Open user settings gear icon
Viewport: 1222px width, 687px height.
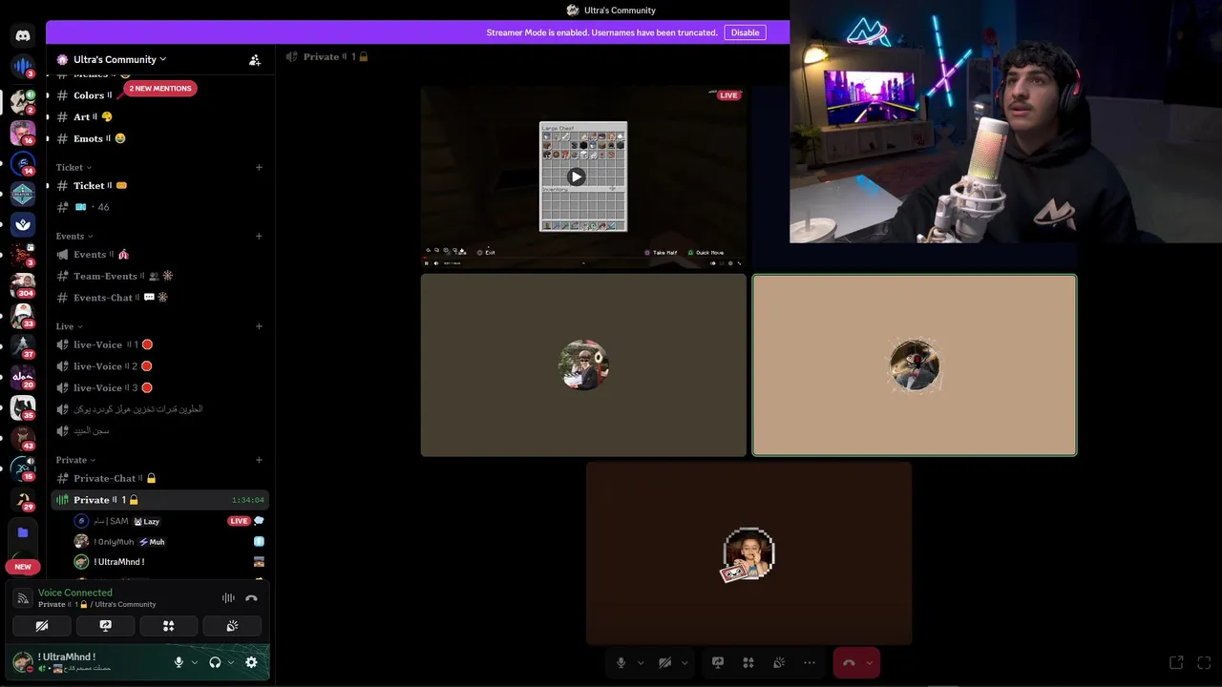click(251, 662)
